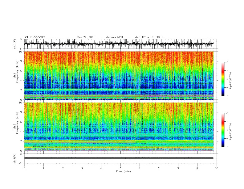Click time axis tick label "10"
Image resolution: width=244 pixels, height=189 pixels.
coord(217,168)
